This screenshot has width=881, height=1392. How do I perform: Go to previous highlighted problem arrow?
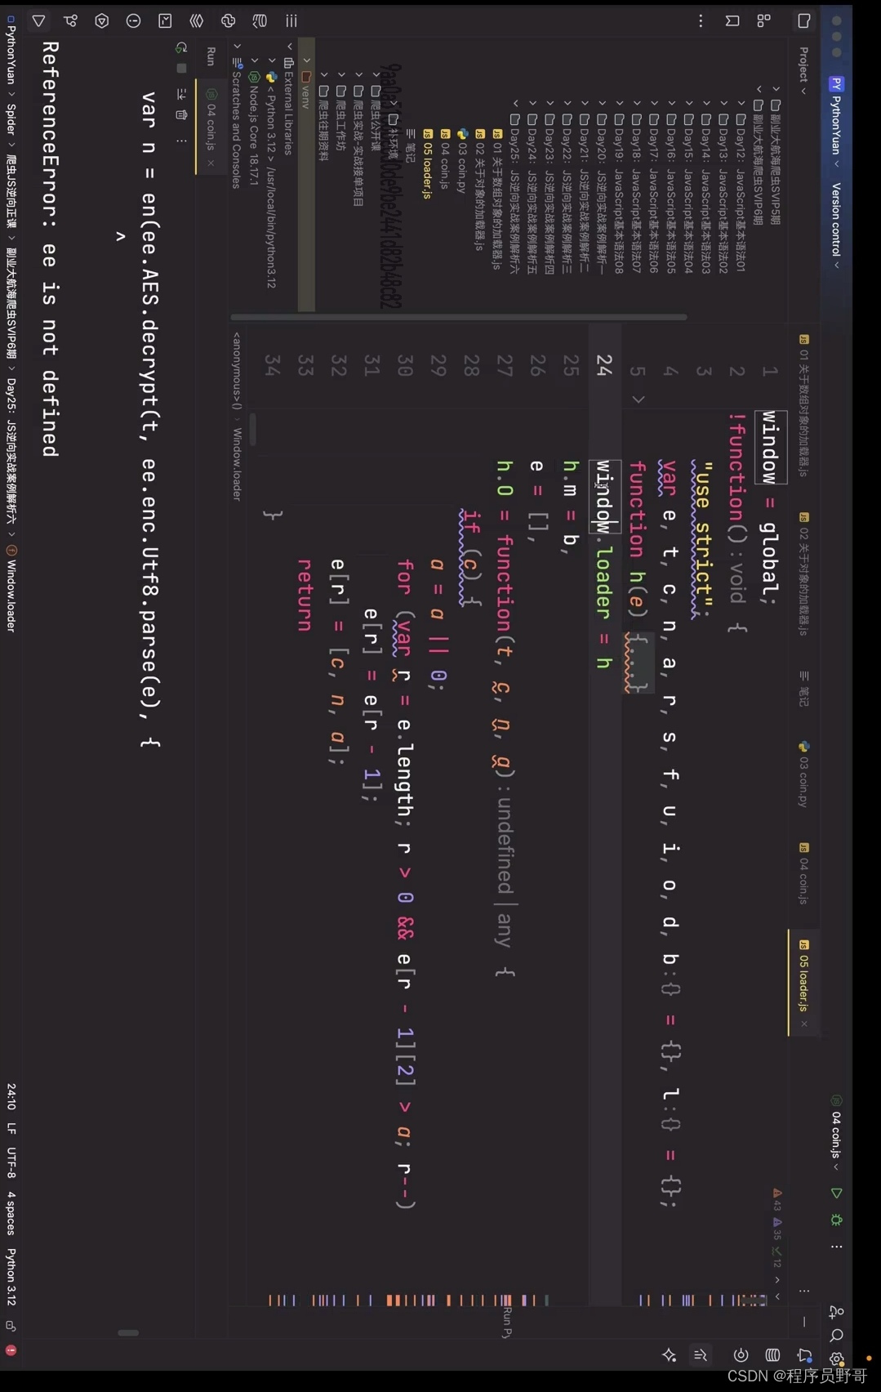pyautogui.click(x=776, y=1279)
